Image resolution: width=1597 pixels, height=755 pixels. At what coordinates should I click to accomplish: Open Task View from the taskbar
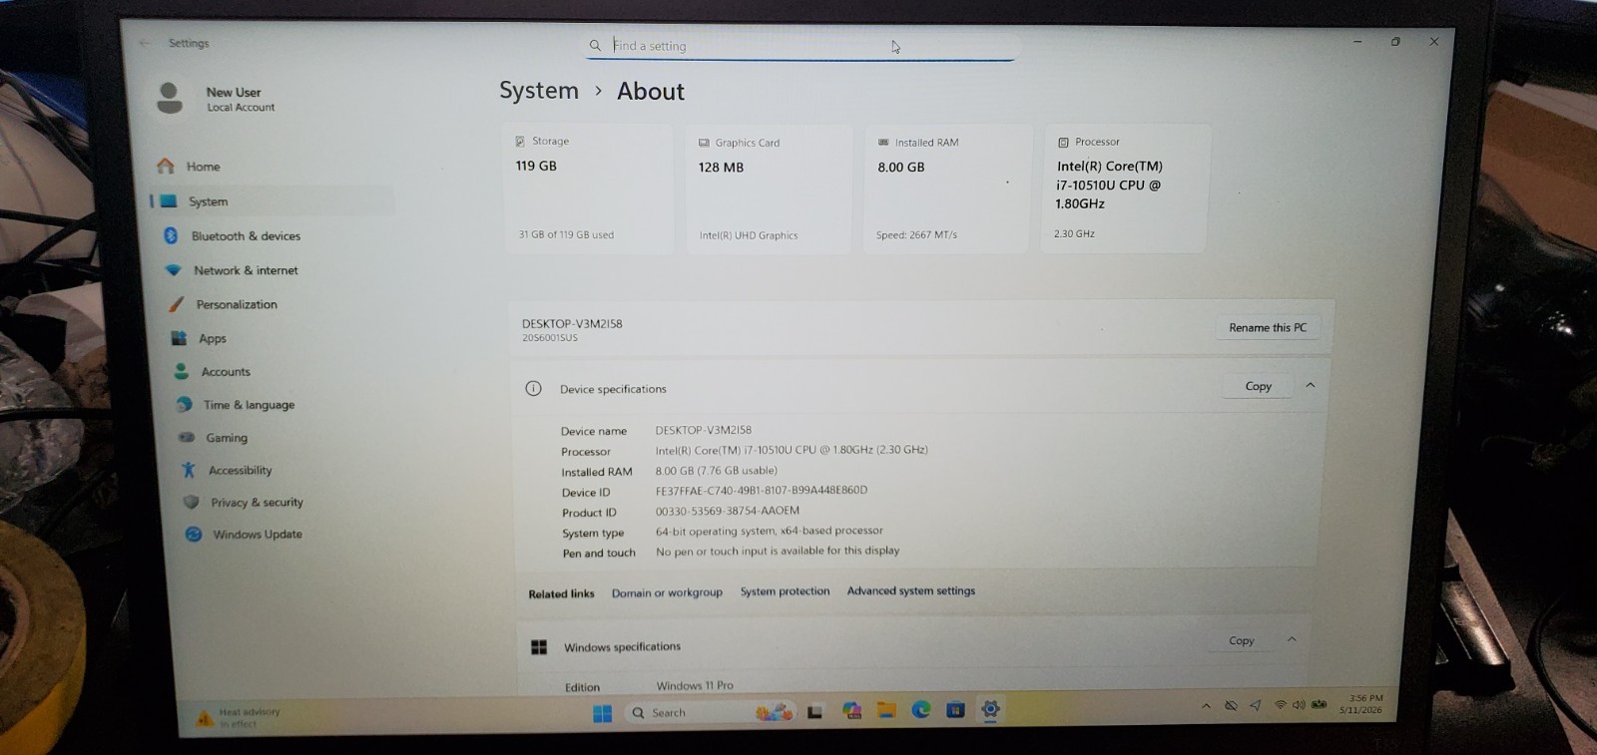(815, 712)
